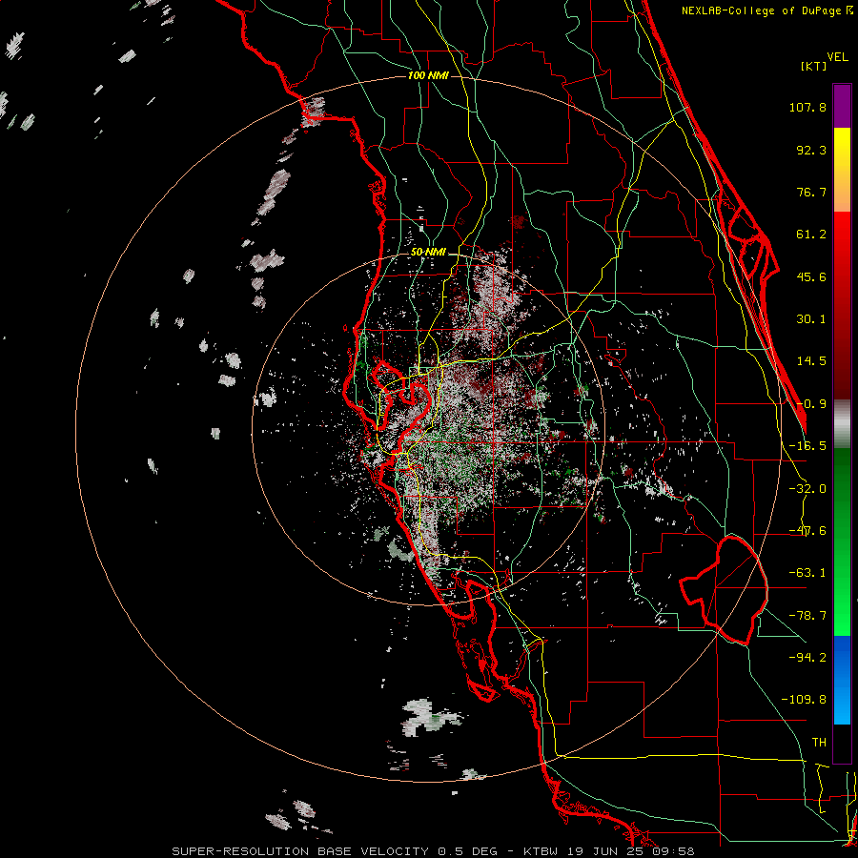Click the 61.2 velocity scale value

(x=811, y=235)
